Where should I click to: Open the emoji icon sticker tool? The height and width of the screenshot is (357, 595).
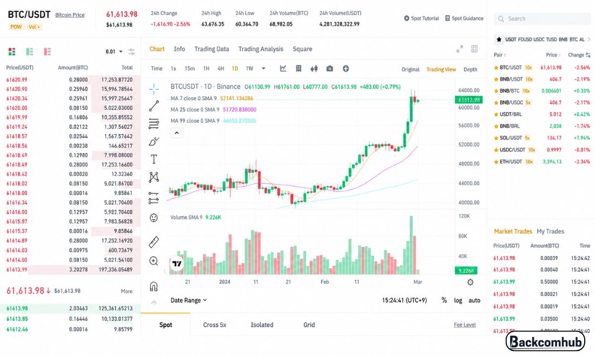[154, 217]
